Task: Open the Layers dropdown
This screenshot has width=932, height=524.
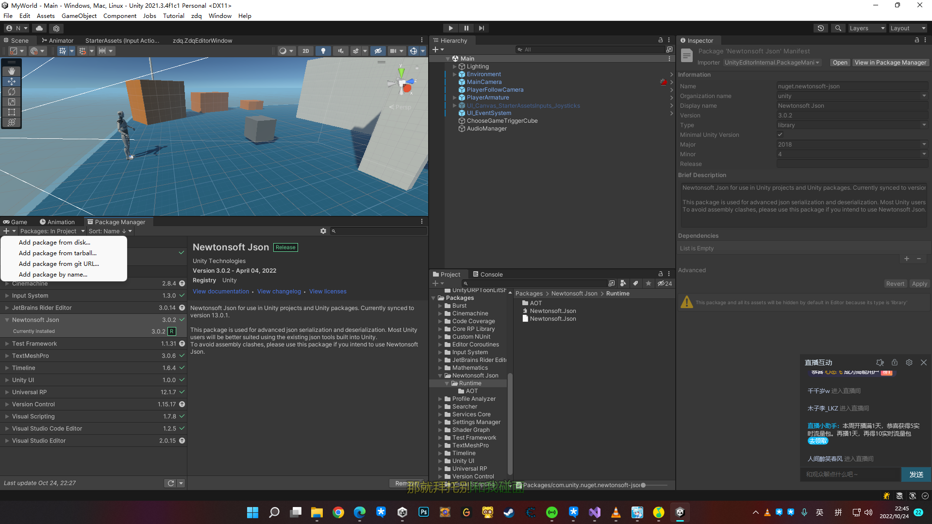Action: tap(867, 28)
